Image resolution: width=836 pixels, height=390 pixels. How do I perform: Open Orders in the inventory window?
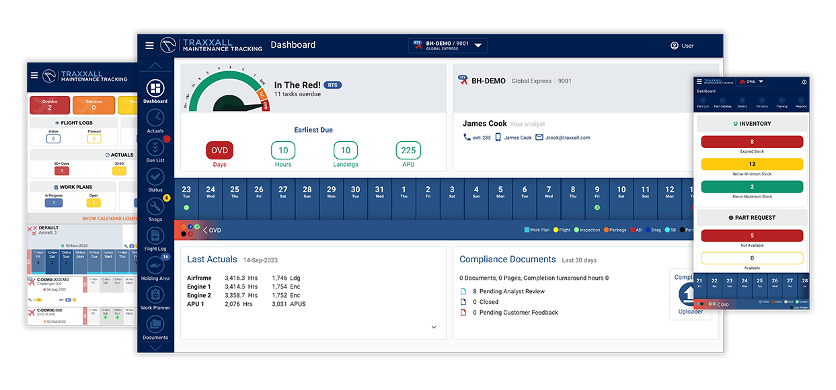(743, 103)
